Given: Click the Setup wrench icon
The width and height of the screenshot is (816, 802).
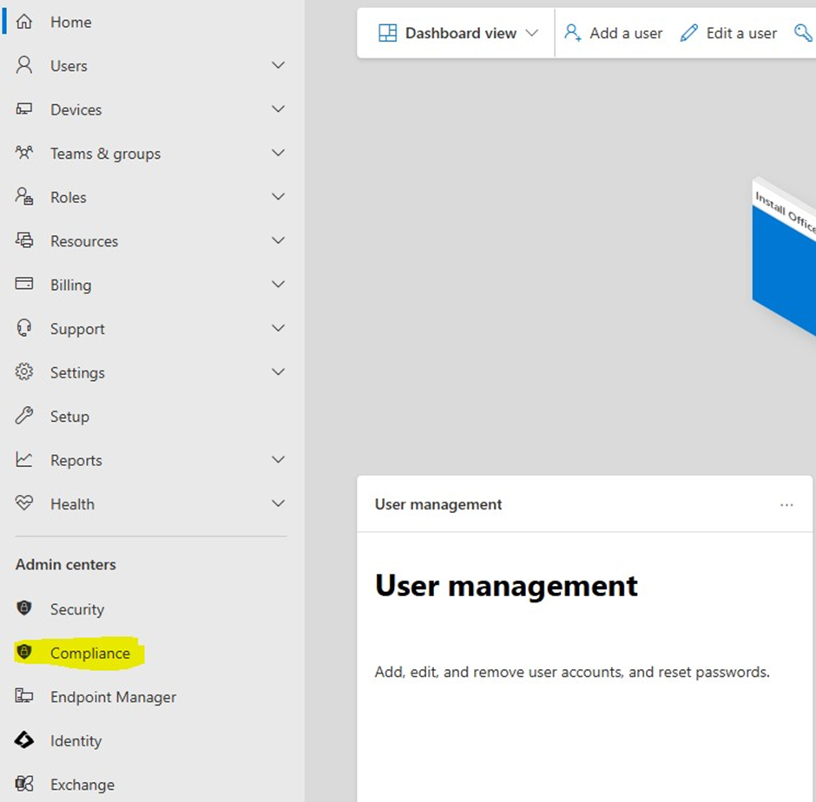Looking at the screenshot, I should (24, 417).
